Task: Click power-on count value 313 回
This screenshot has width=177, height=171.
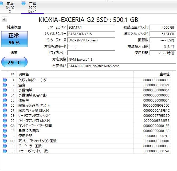Action: coord(163,47)
